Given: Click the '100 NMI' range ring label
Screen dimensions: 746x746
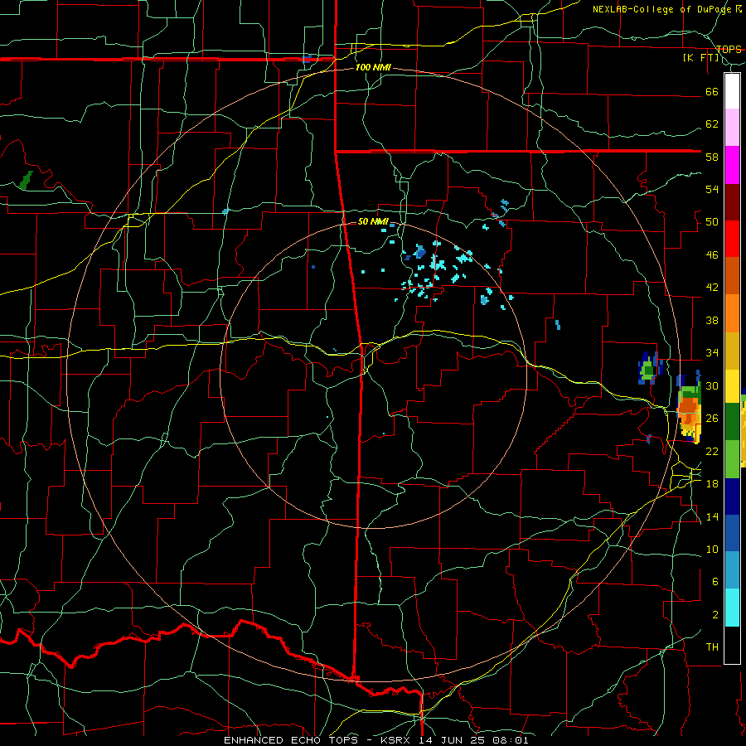Looking at the screenshot, I should coord(373,68).
